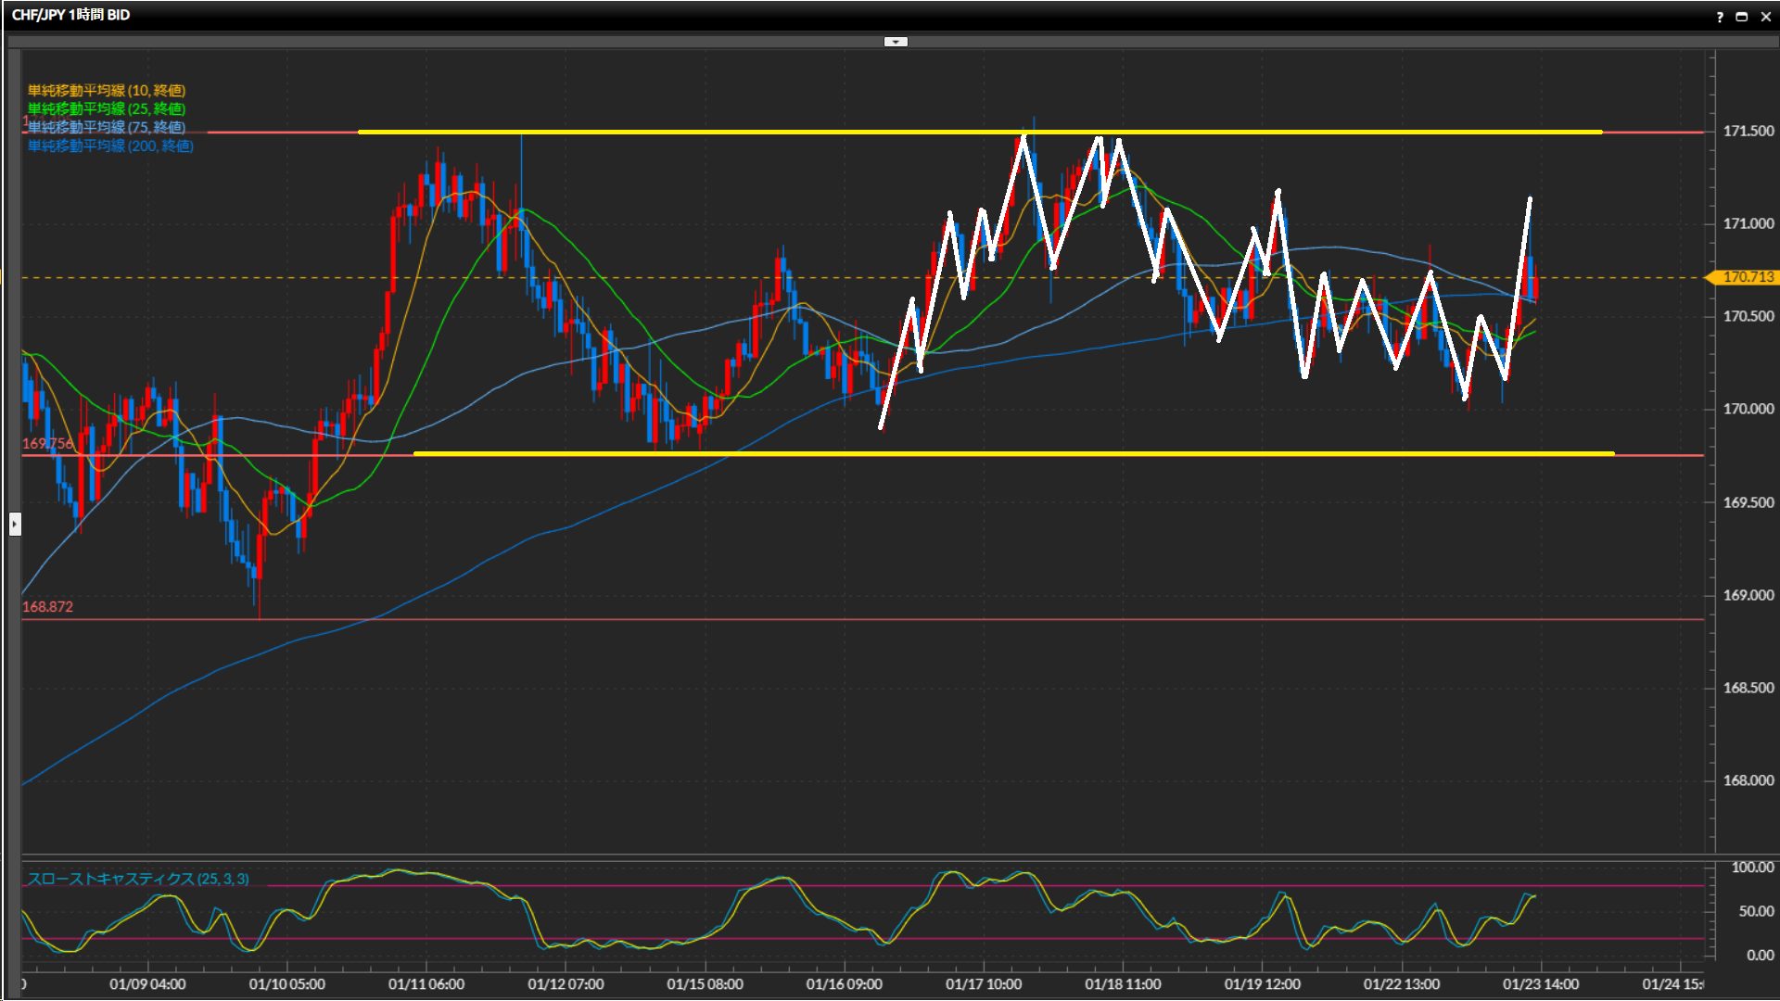1780x1001 pixels.
Task: Click the CHF/JPY 1時間 BID title bar
Action: coord(71,15)
